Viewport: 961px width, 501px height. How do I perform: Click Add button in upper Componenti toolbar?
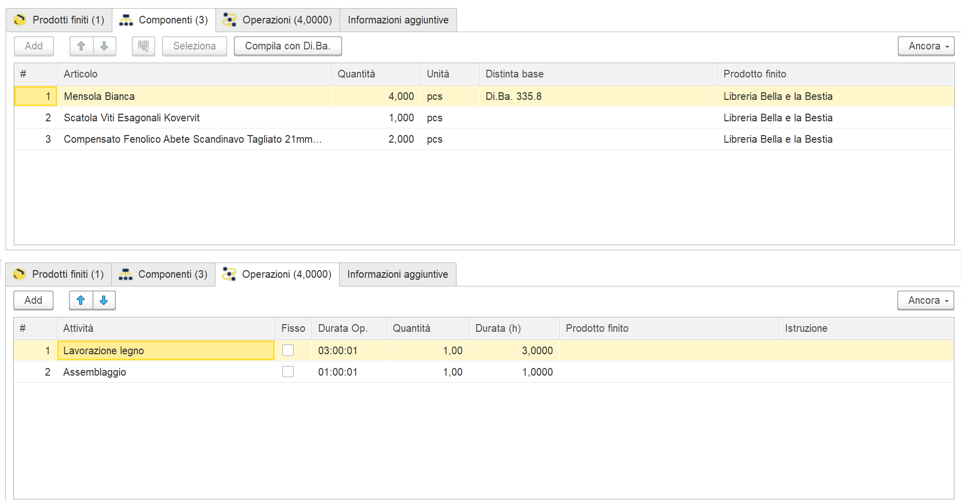pyautogui.click(x=34, y=46)
